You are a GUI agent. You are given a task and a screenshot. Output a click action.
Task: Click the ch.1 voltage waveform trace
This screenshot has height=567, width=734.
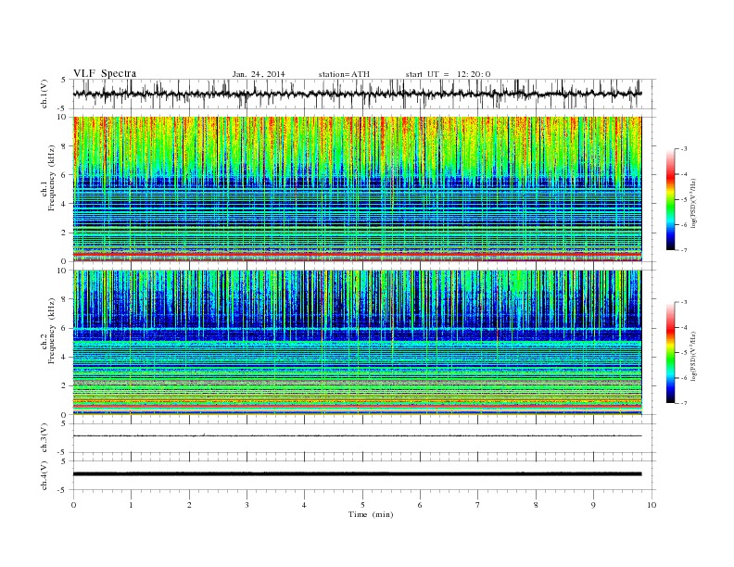click(357, 94)
